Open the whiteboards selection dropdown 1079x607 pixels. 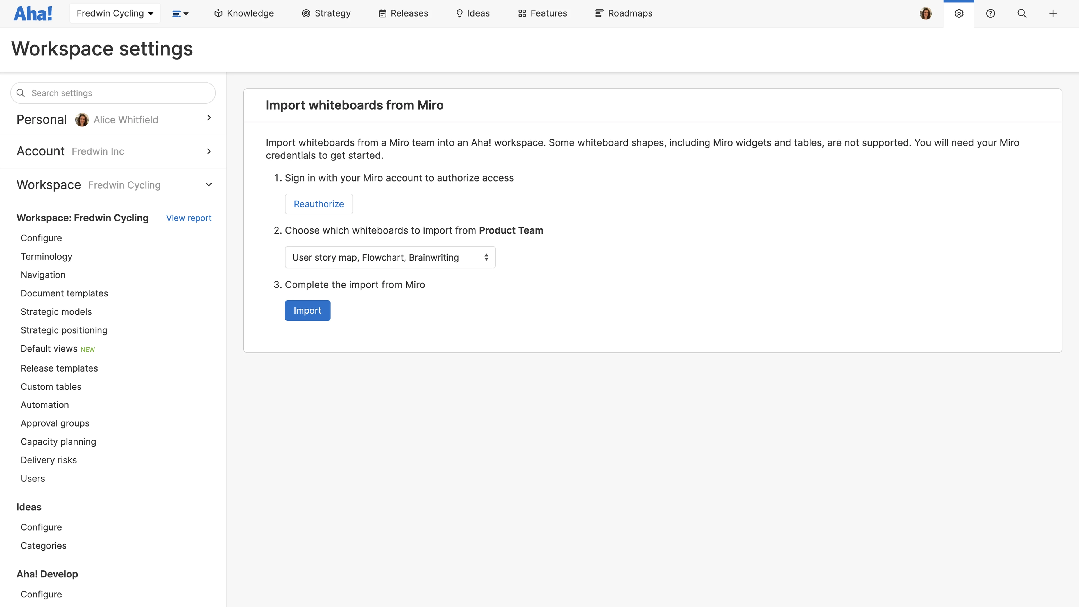[390, 257]
